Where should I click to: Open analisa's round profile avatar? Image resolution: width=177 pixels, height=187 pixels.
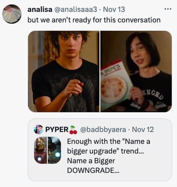pyautogui.click(x=12, y=14)
